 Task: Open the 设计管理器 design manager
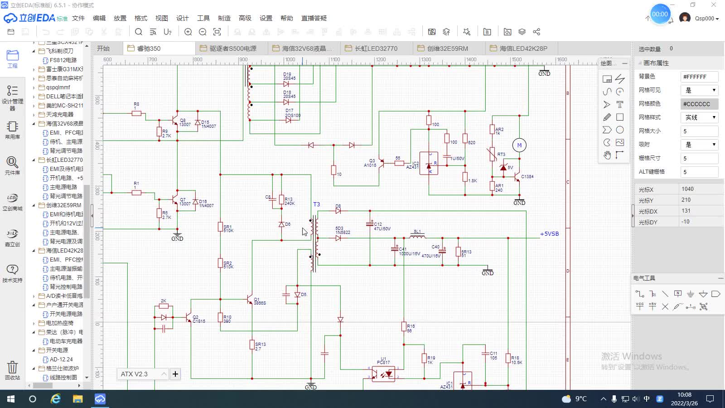click(x=12, y=97)
